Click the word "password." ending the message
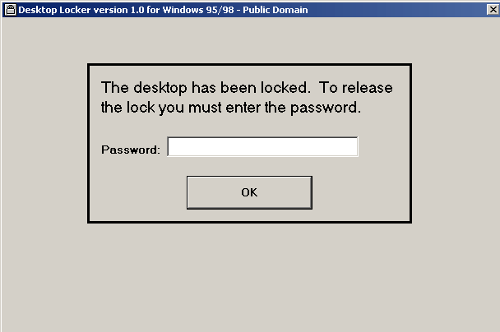 coord(326,108)
